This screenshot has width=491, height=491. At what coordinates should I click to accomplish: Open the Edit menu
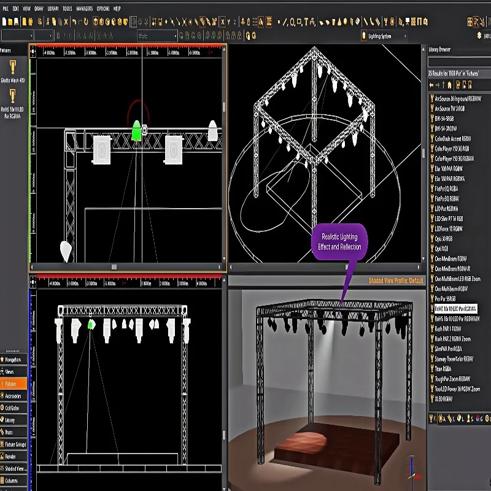point(16,9)
